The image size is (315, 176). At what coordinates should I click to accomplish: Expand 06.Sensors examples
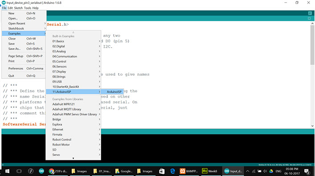(74, 66)
